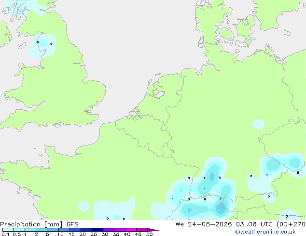Image resolution: width=306 pixels, height=236 pixels.
Task: Select the 35–40 mm purple legend band
Action: [120, 230]
